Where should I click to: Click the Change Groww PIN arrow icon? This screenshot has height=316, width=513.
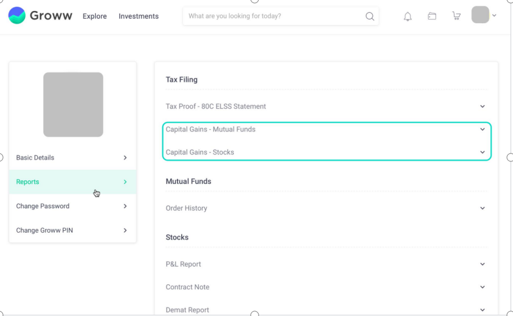(125, 231)
